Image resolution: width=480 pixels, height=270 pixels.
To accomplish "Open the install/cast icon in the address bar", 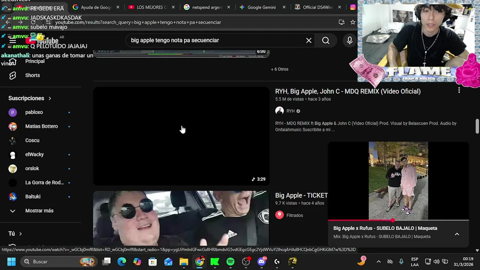I will (341, 22).
